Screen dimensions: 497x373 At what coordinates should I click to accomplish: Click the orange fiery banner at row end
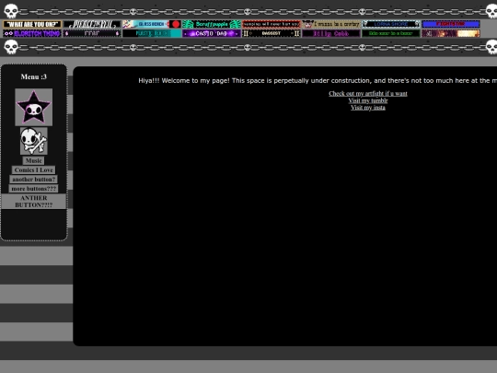point(451,33)
